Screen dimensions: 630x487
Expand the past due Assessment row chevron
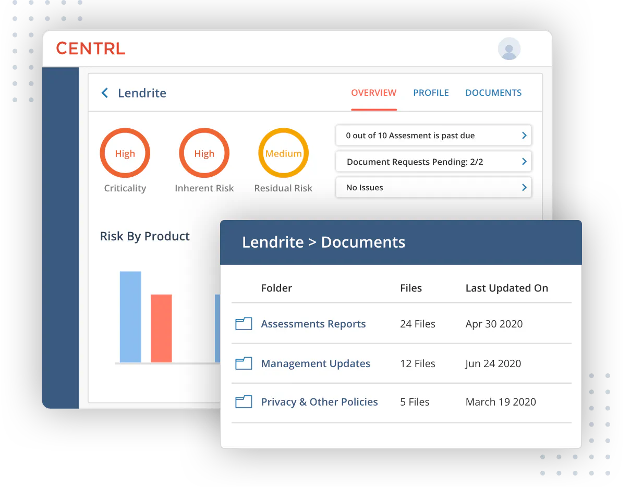[x=524, y=136]
